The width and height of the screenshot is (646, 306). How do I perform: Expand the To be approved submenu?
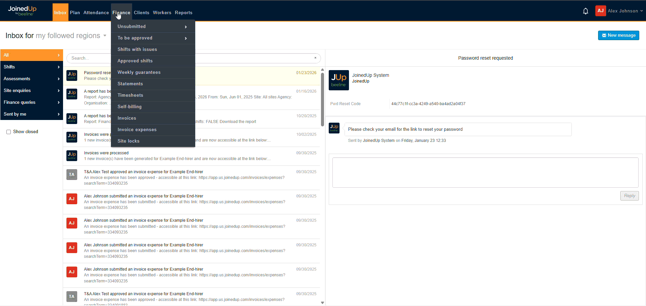coord(153,38)
